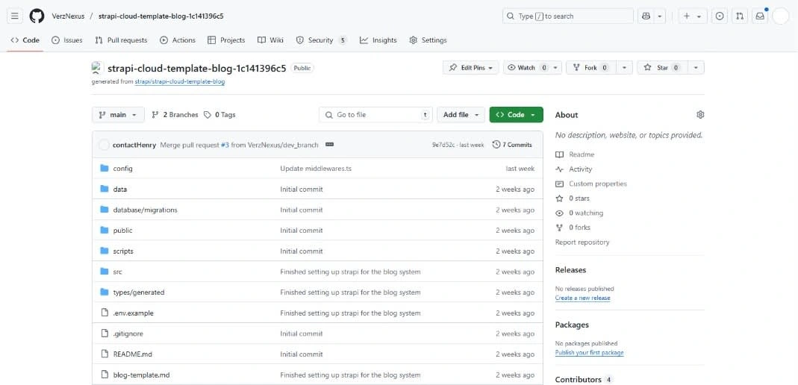Open the Pull requests shortcut icon in header

(740, 16)
